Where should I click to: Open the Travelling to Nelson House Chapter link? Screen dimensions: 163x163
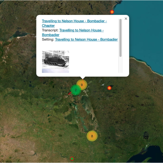tap(74, 21)
